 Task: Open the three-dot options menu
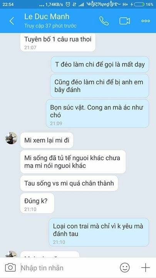tap(146, 21)
